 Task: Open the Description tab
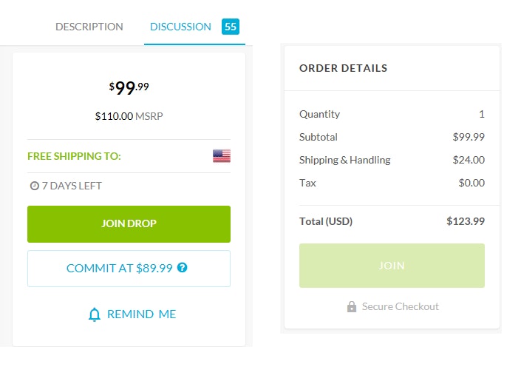click(x=89, y=27)
